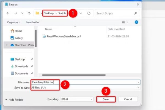Screen dimensions: 165x110
Task: Click the Back navigation arrow
Action: click(8, 13)
